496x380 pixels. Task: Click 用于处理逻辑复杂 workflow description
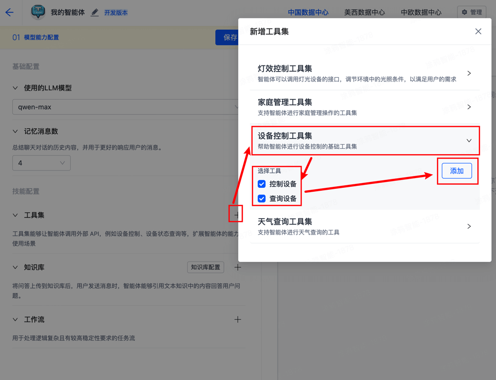(74, 338)
